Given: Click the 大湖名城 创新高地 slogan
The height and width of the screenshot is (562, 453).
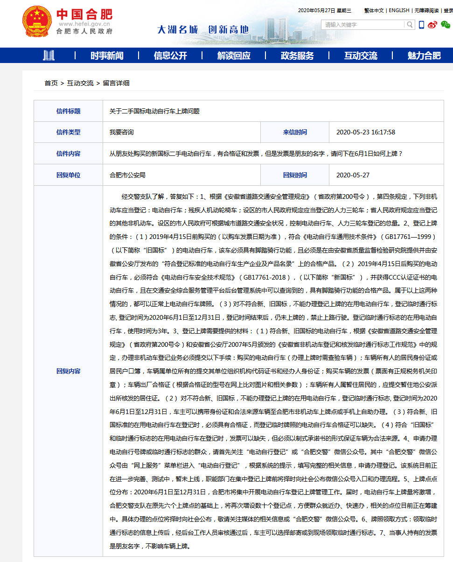Looking at the screenshot, I should (x=203, y=29).
